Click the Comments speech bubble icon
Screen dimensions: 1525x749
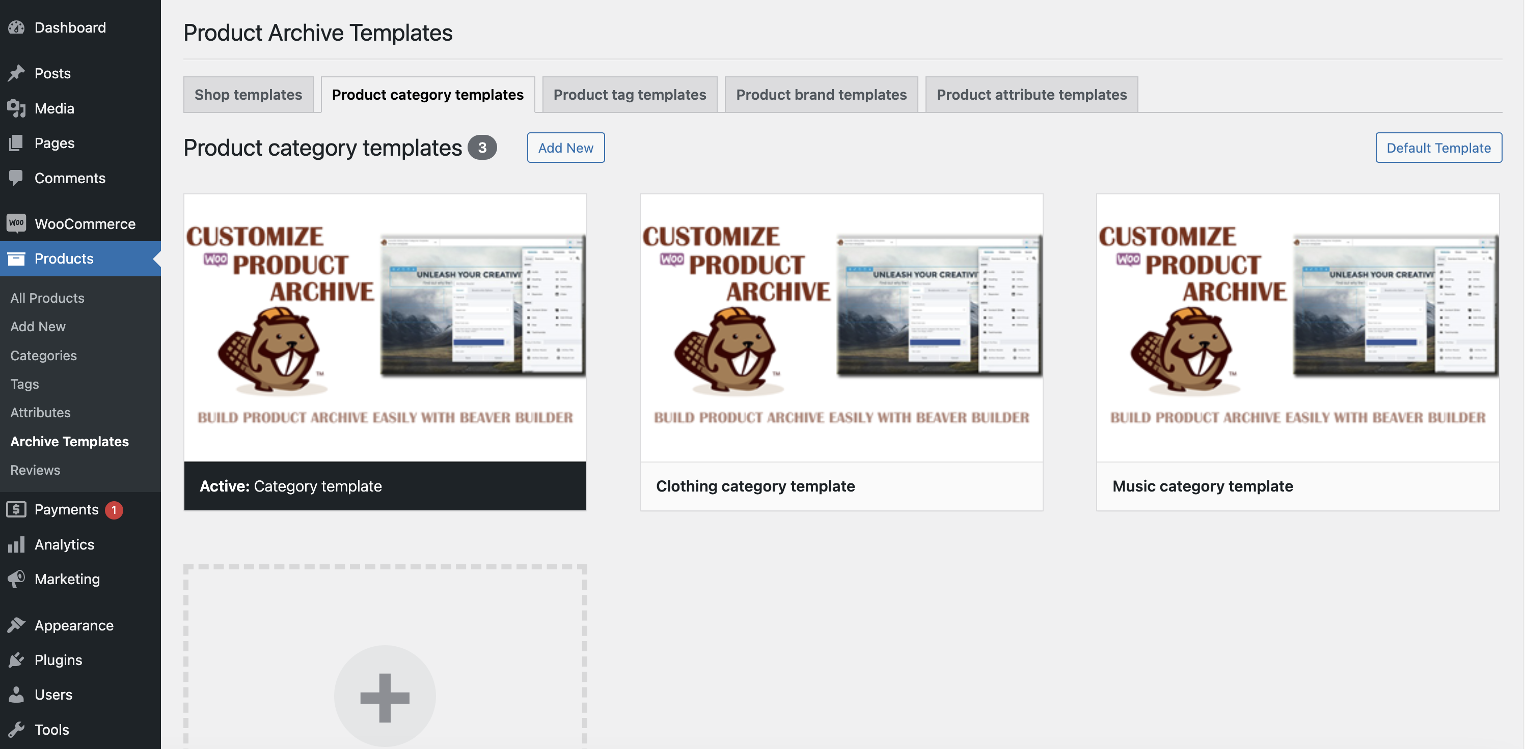(17, 178)
